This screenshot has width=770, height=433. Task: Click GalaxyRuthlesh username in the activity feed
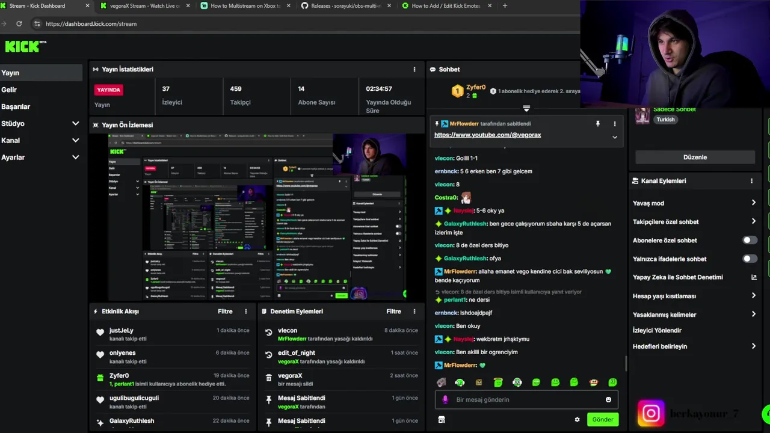132,420
